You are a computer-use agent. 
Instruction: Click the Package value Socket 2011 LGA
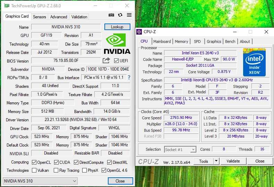point(200,65)
